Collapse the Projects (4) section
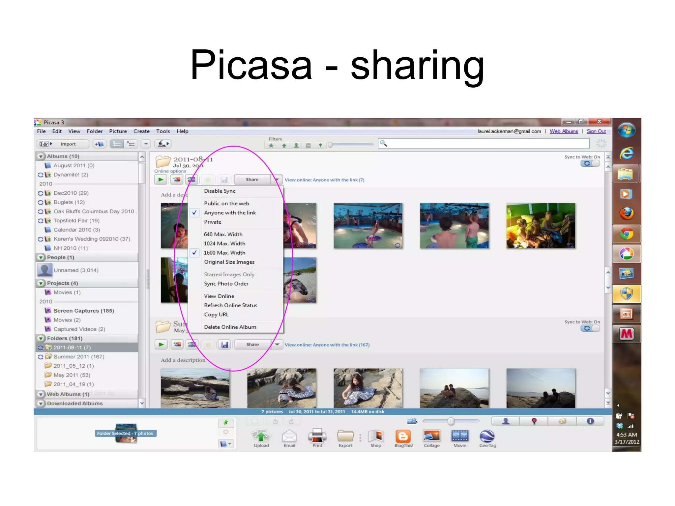The height and width of the screenshot is (506, 675). click(41, 283)
